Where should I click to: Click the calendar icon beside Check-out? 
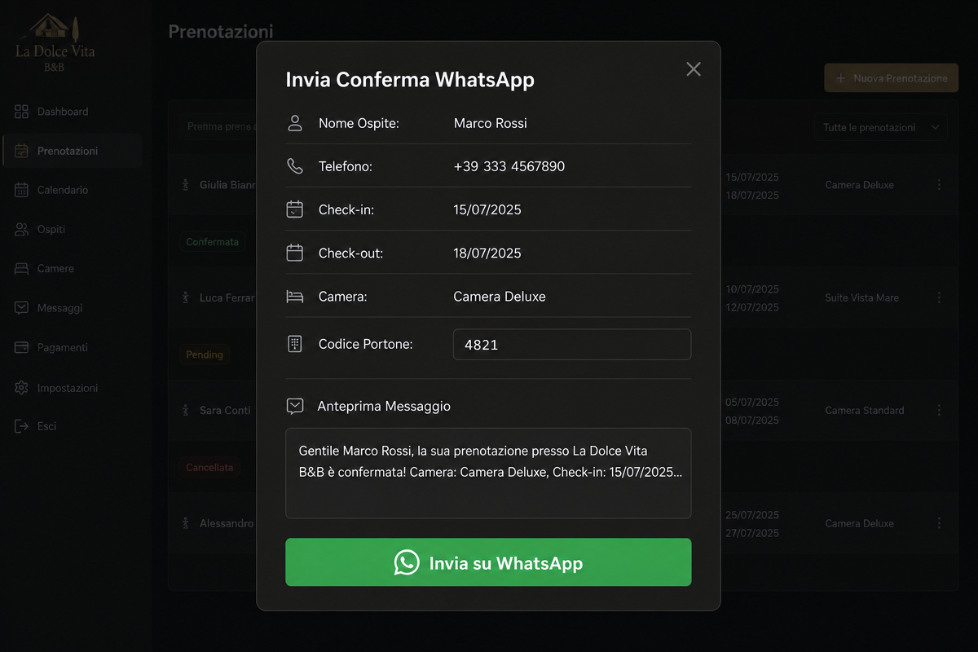coord(295,253)
